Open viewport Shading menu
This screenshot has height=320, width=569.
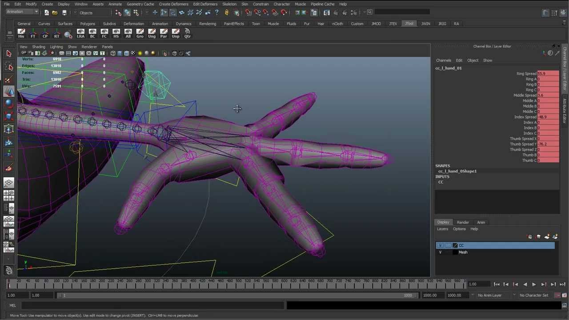[x=38, y=47]
